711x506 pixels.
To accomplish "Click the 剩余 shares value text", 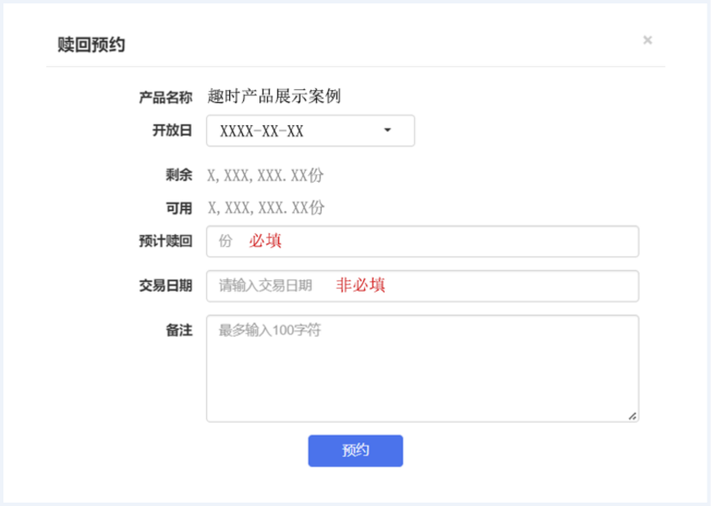I will (x=265, y=175).
